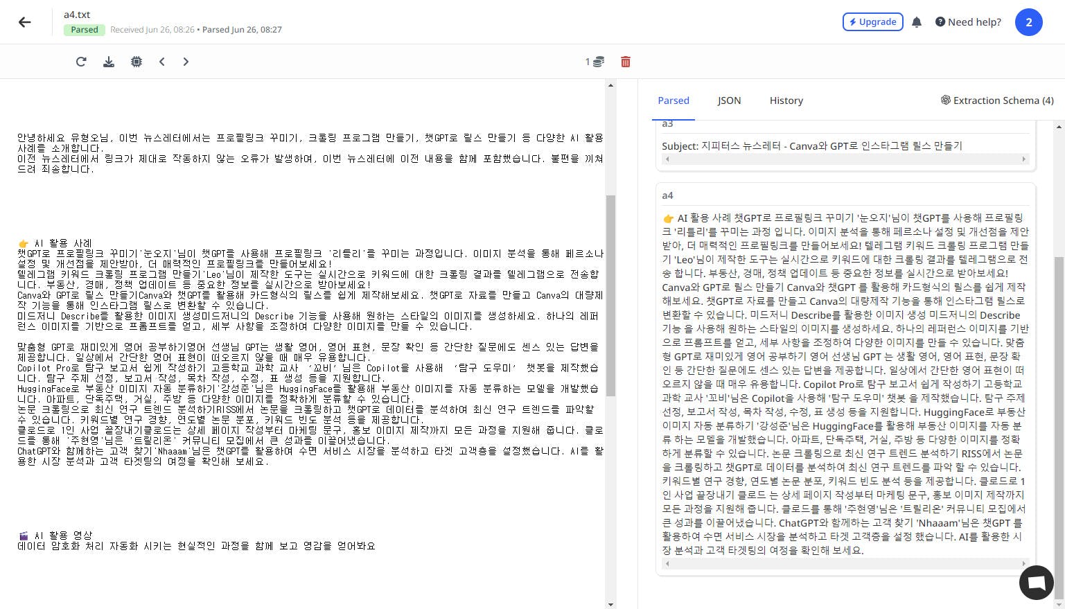The image size is (1065, 609).
Task: Click the a4 field label
Action: [667, 195]
